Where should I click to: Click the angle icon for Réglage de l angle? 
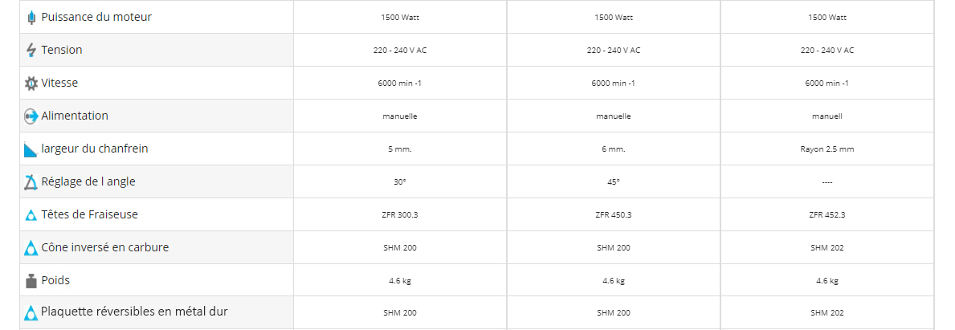(31, 182)
